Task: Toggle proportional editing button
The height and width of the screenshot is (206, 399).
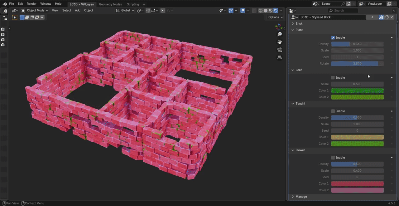Action: click(163, 10)
